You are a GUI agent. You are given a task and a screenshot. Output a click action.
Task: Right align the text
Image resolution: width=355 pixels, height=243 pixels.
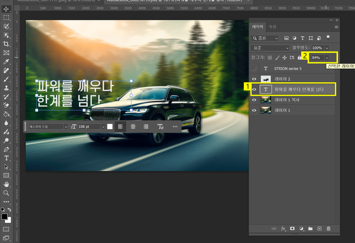click(x=146, y=126)
